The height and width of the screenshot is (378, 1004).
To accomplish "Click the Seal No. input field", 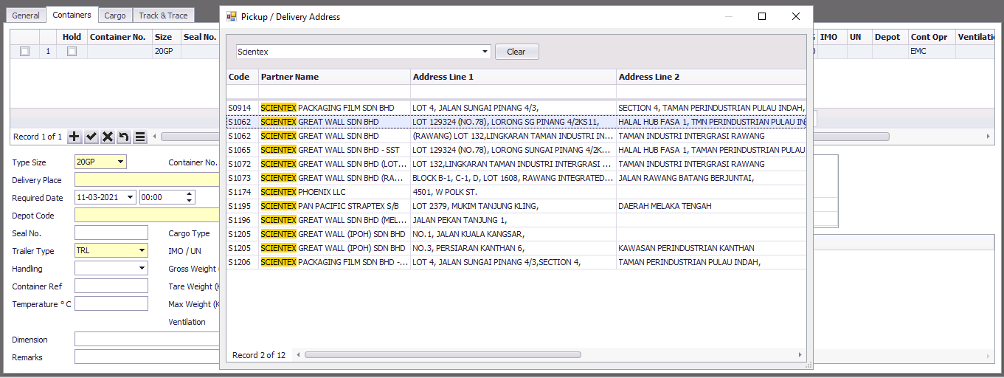I will click(111, 233).
